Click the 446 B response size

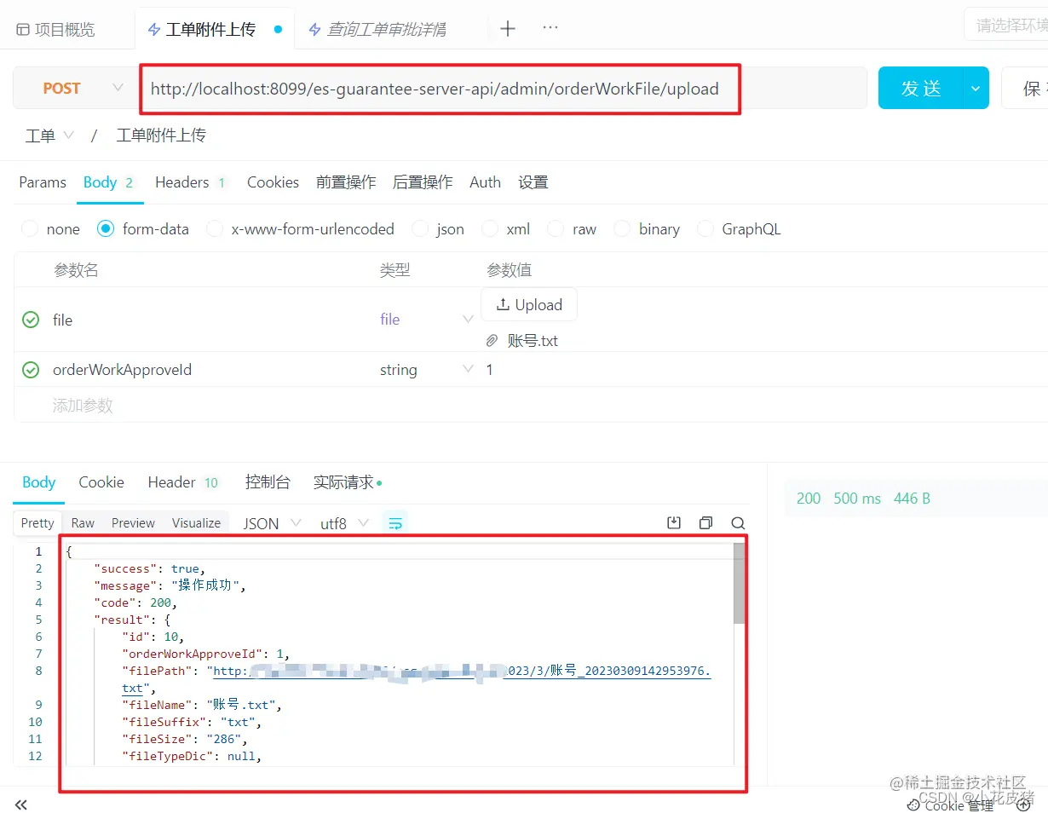(x=912, y=499)
